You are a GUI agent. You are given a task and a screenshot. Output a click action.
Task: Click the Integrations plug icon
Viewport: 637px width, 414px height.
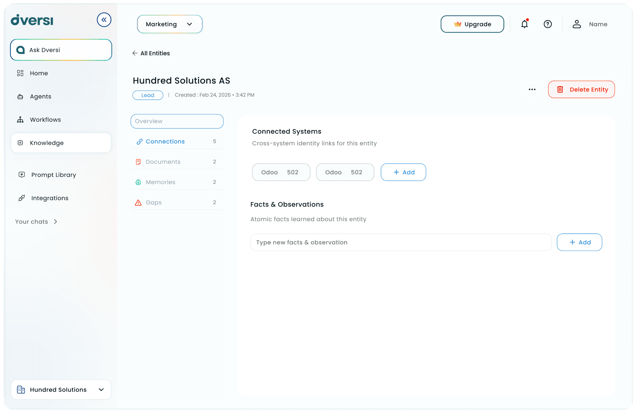(x=22, y=198)
